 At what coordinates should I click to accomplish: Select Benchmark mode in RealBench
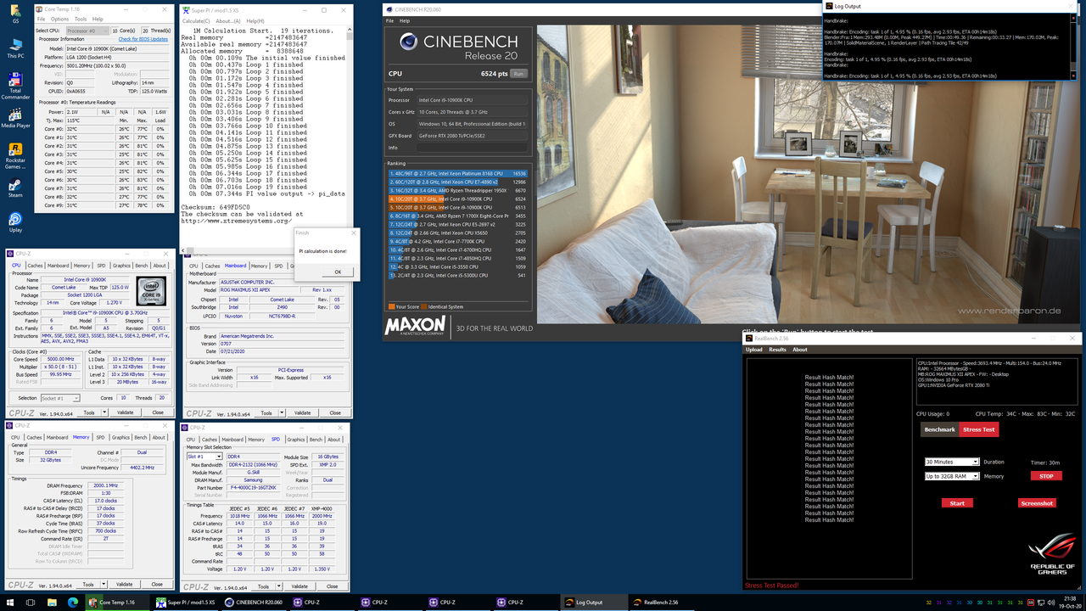(x=939, y=429)
